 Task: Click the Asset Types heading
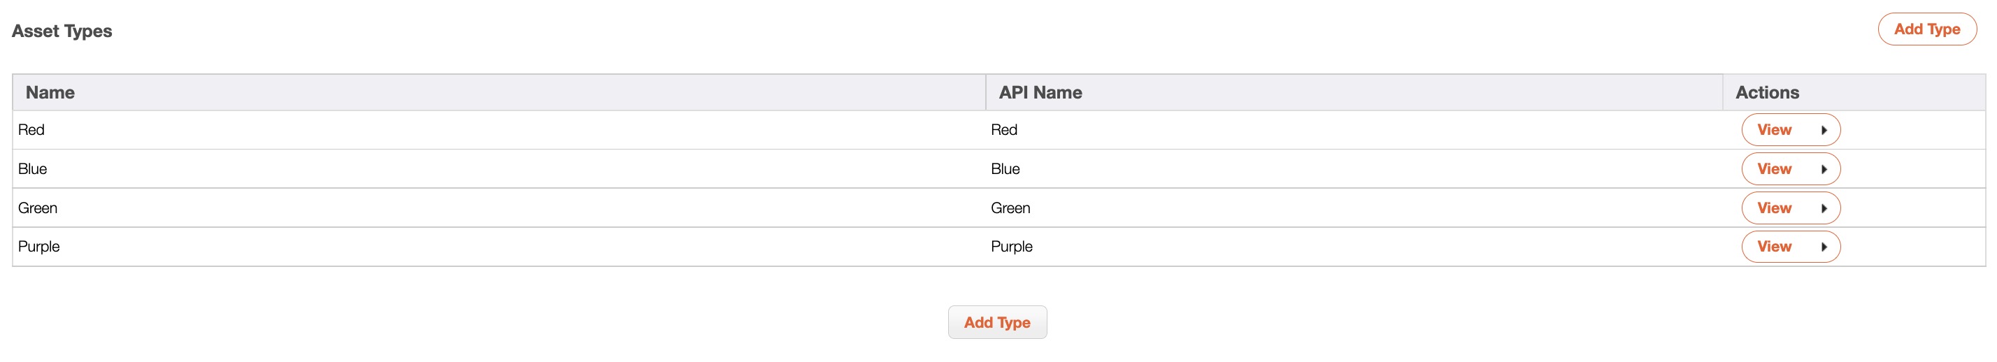62,31
